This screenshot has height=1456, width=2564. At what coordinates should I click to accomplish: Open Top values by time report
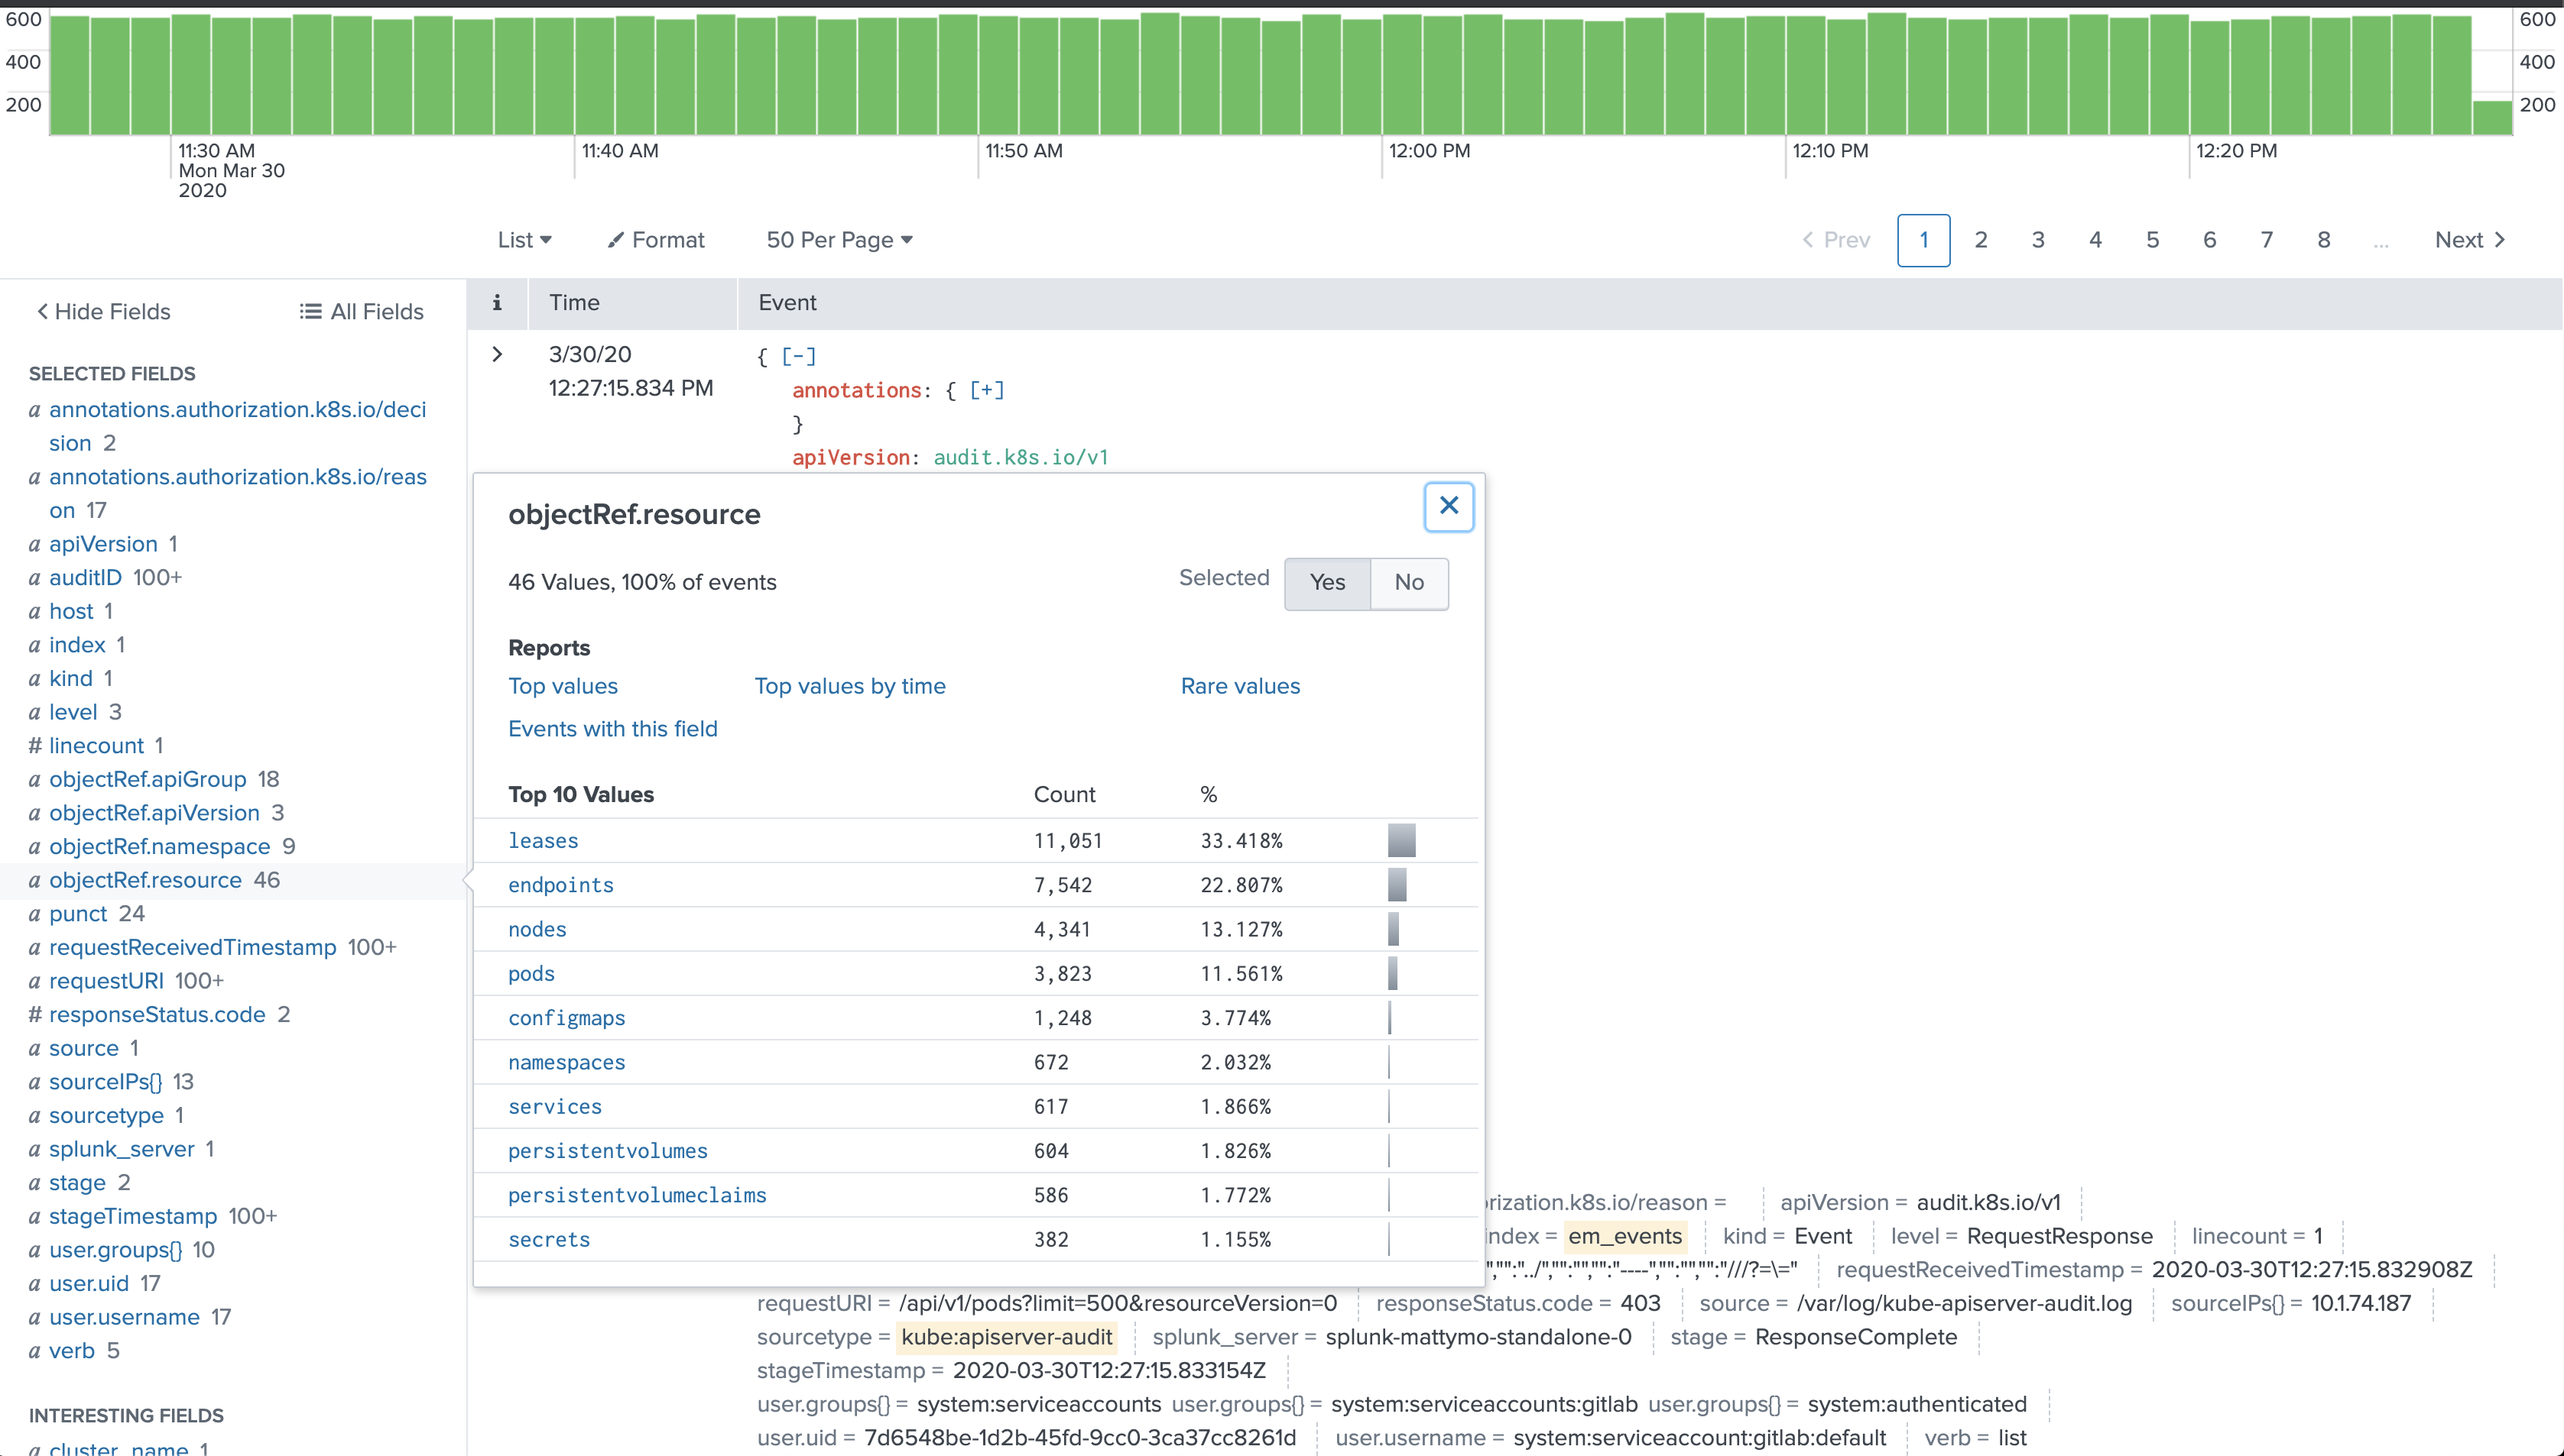coord(849,687)
